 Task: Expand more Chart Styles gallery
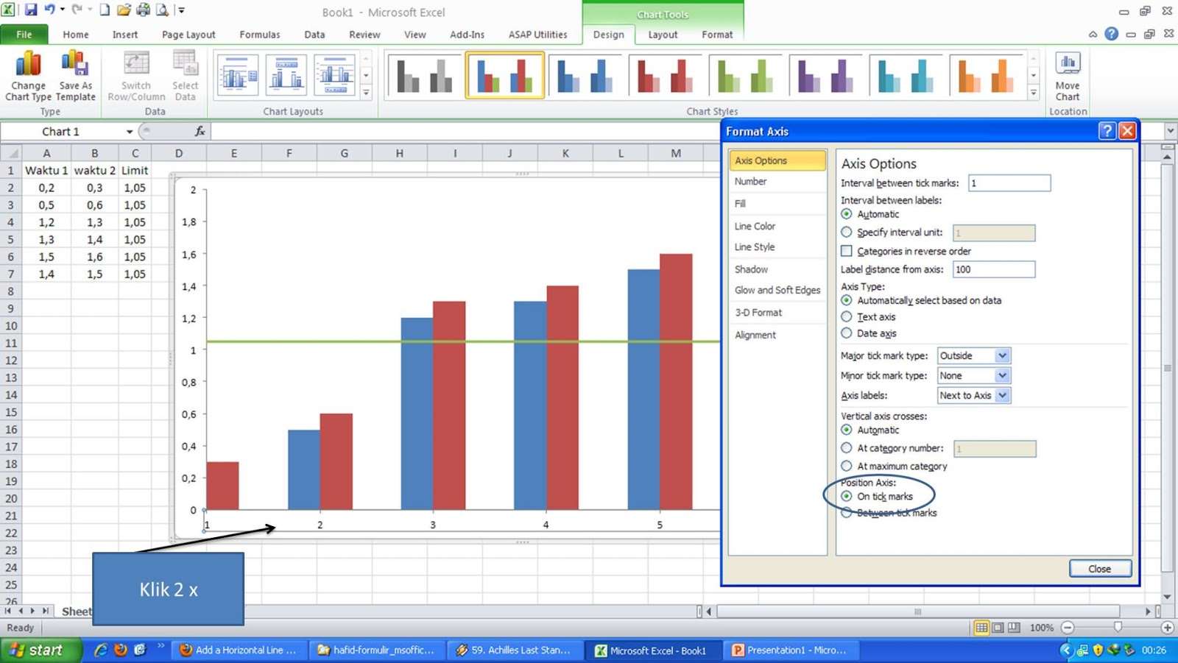click(1032, 94)
